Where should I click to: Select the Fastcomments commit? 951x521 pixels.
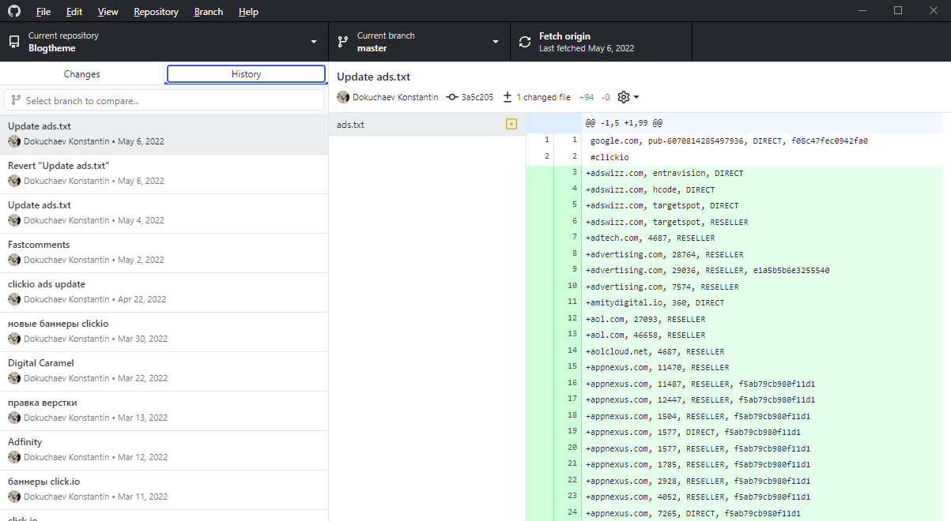(x=164, y=253)
